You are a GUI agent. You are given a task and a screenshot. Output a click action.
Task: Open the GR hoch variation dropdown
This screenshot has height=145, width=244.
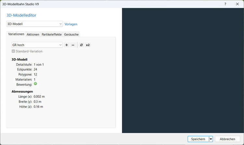37,45
